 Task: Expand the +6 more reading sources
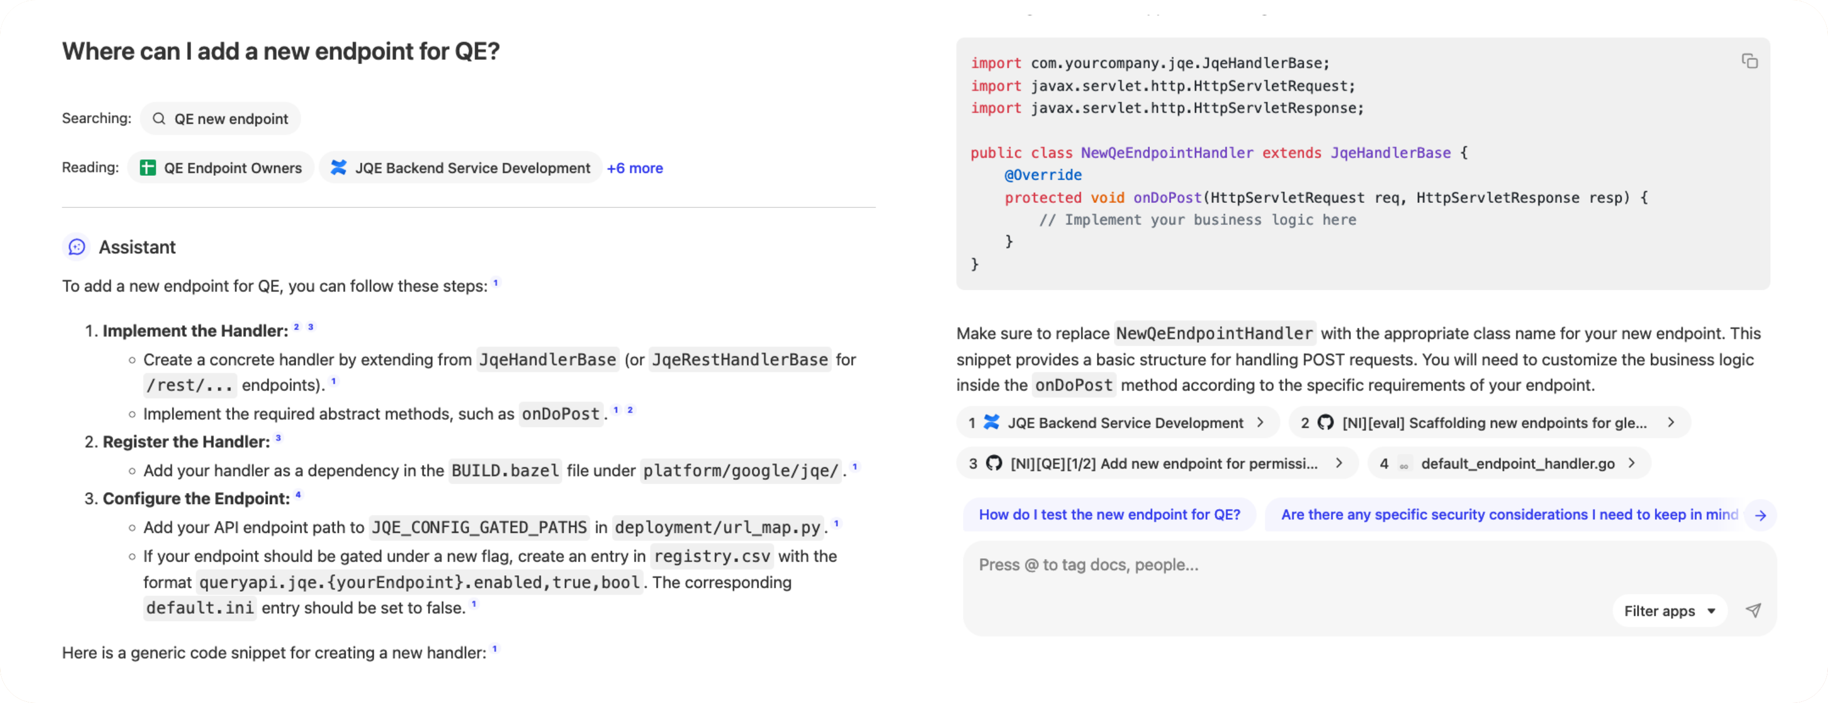[x=635, y=168]
